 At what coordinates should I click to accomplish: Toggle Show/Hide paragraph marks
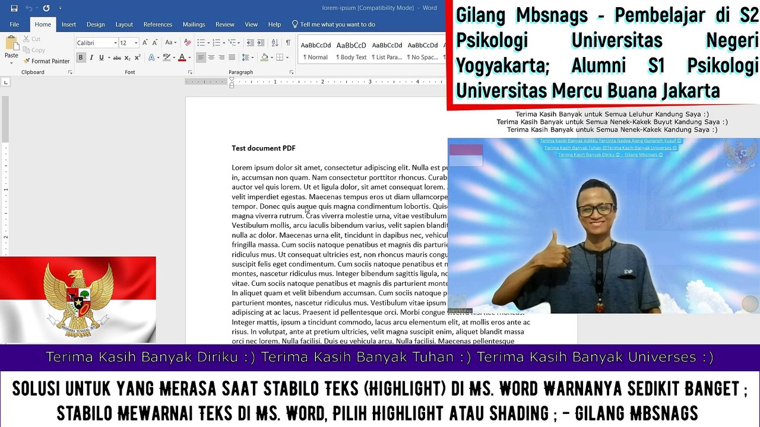pos(288,43)
